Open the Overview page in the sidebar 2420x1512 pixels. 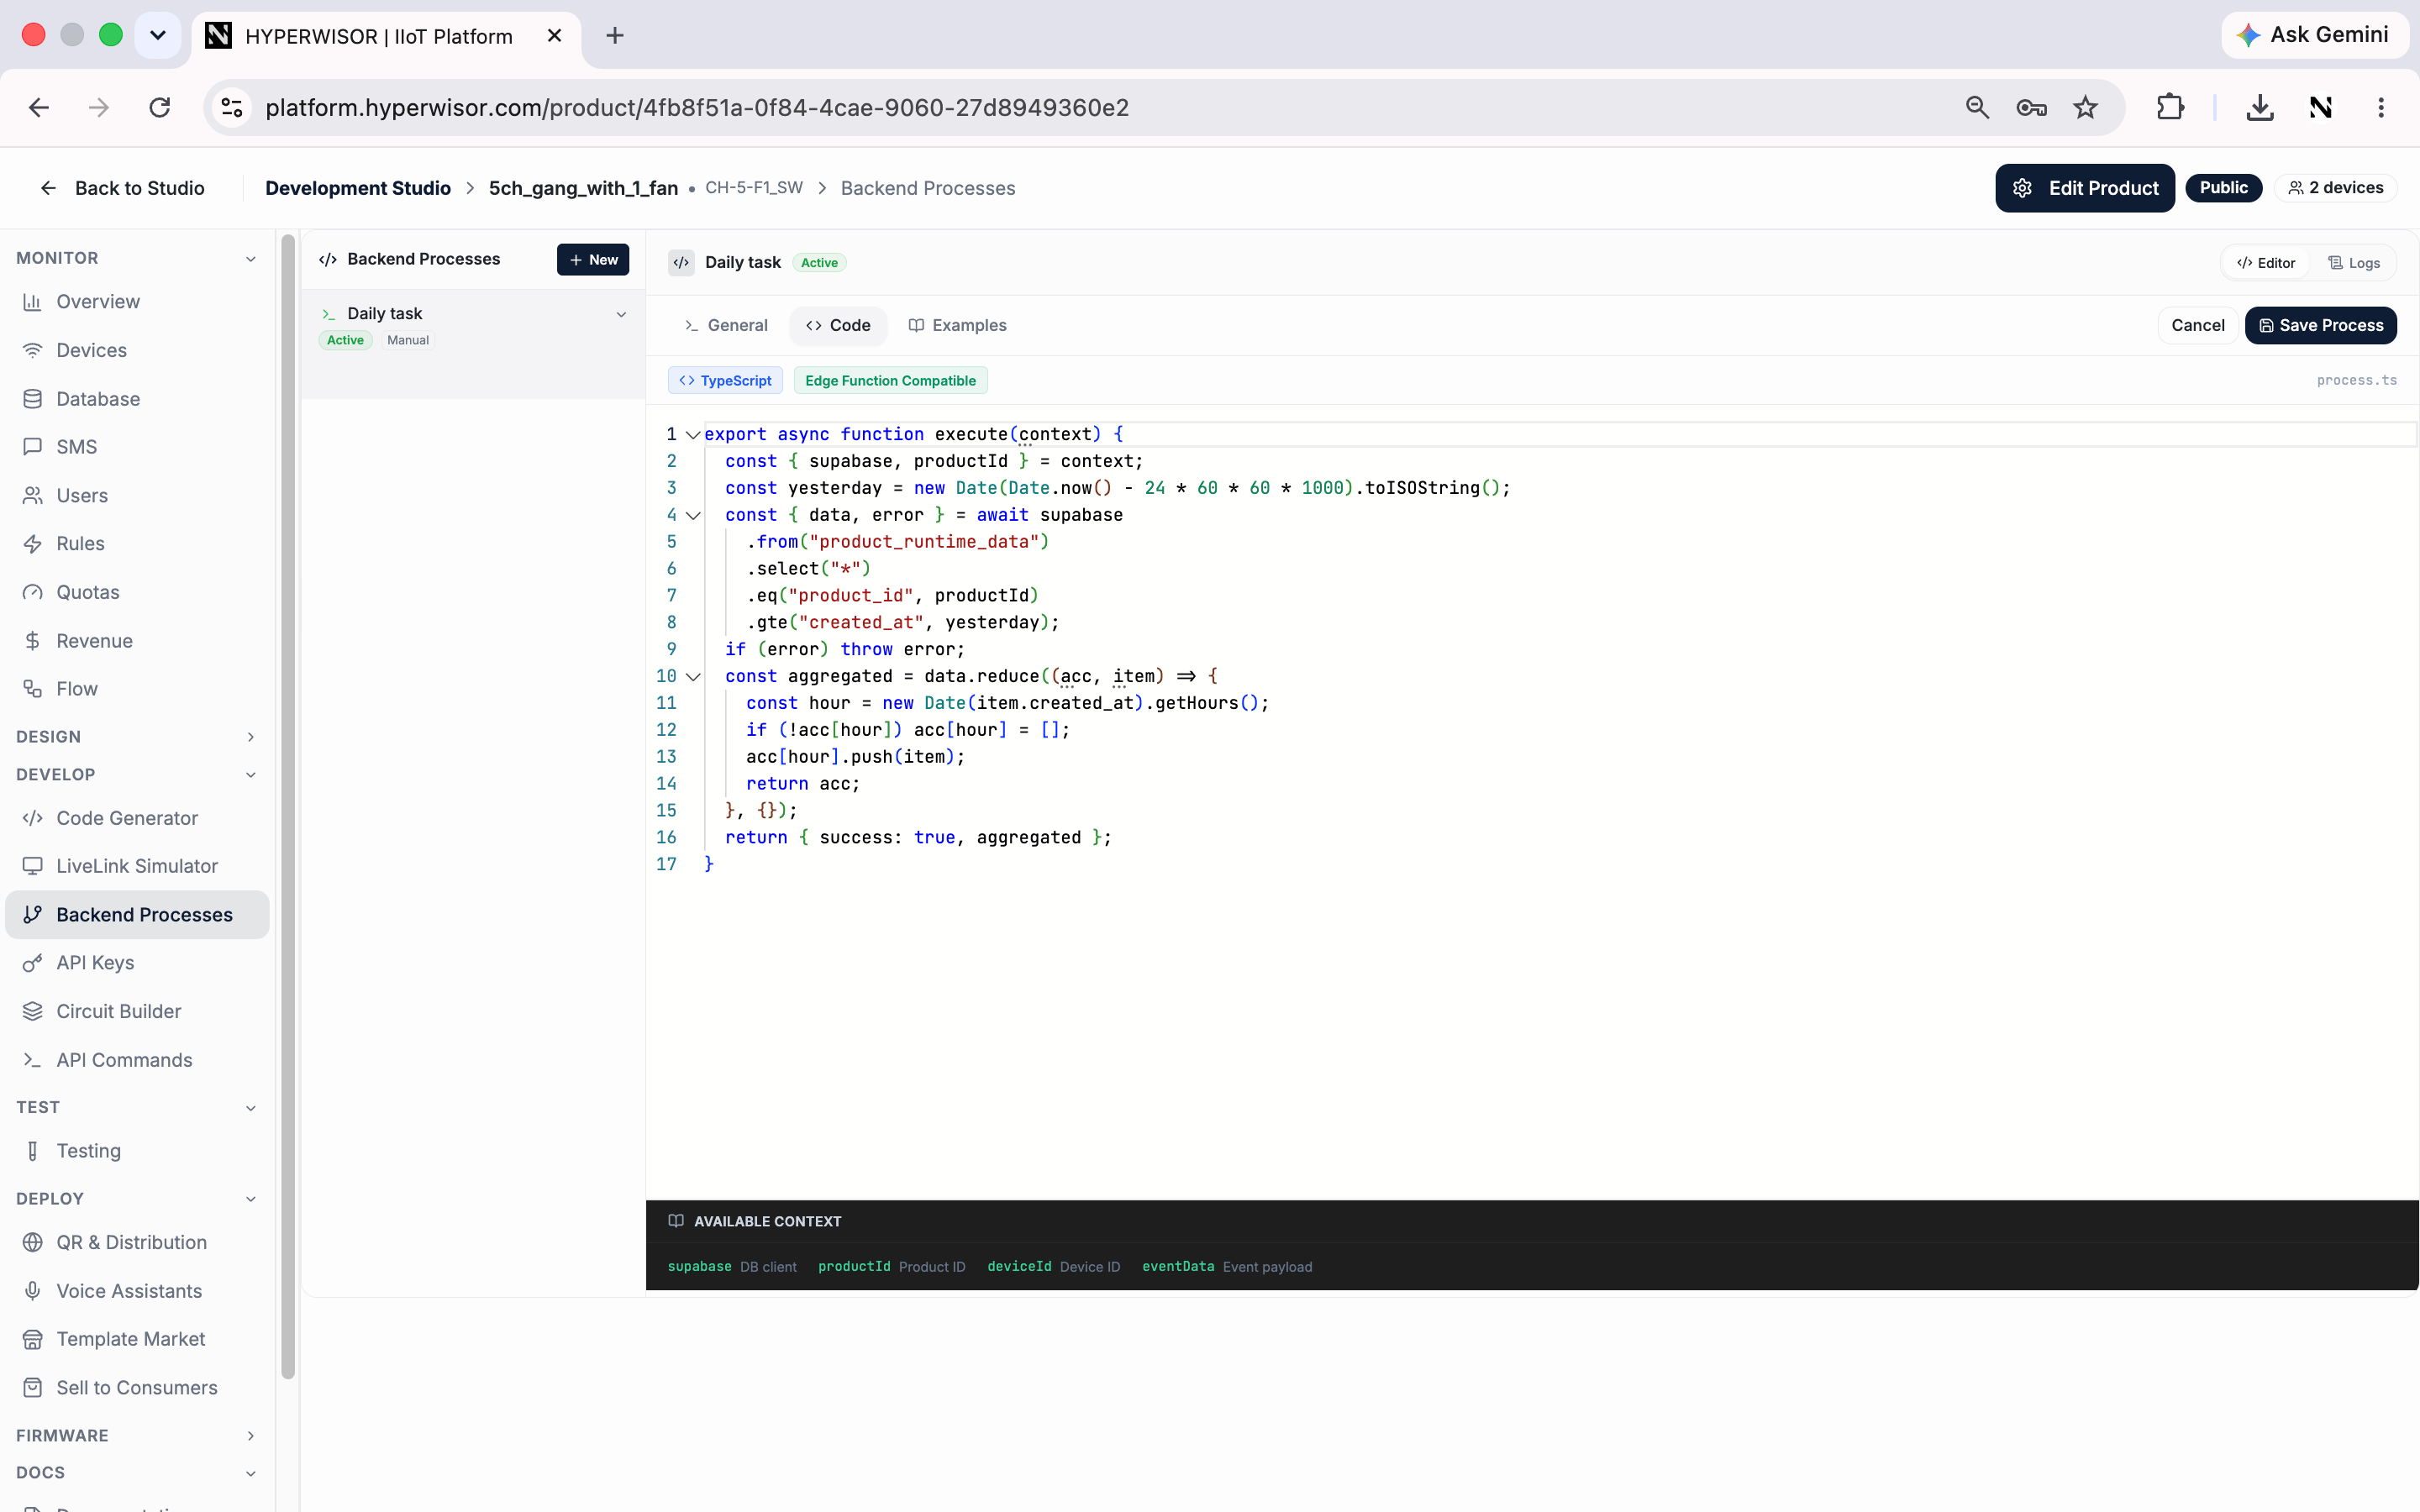pyautogui.click(x=137, y=301)
